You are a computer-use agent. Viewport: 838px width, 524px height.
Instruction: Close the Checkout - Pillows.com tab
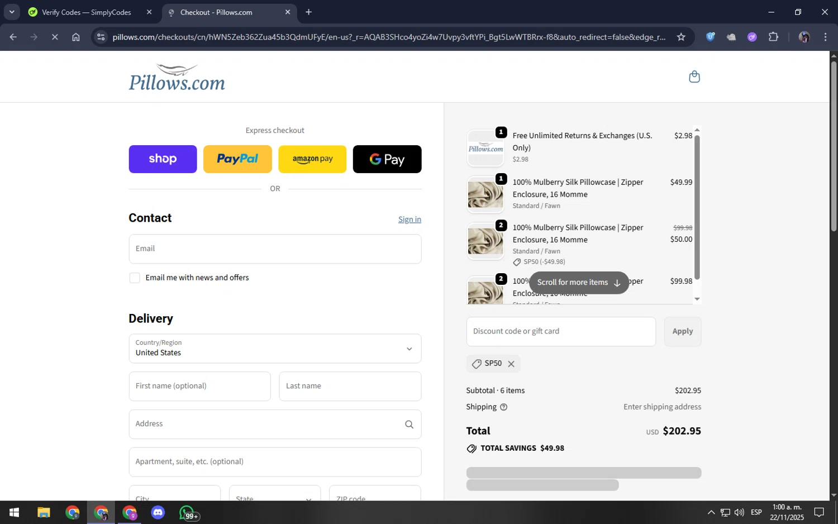288,12
